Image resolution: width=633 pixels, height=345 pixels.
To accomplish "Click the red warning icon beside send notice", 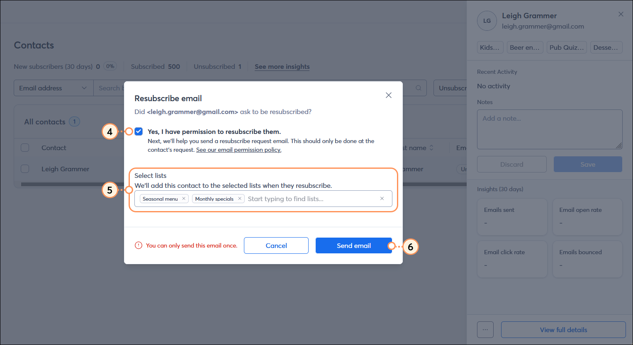I will pyautogui.click(x=139, y=245).
